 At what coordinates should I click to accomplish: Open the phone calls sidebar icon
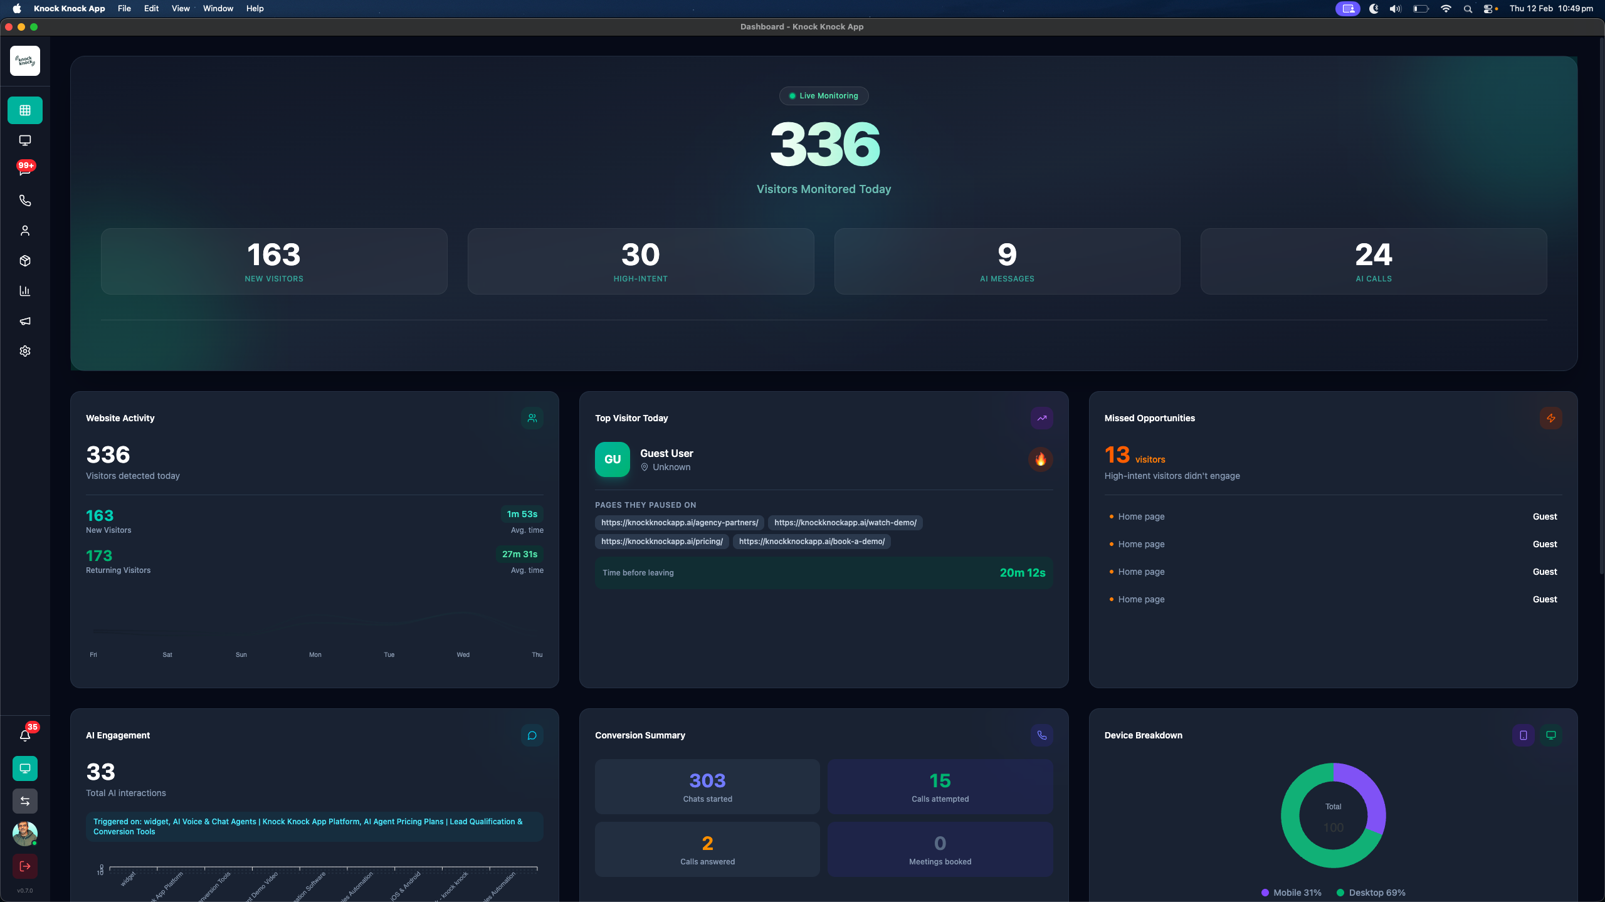coord(25,201)
